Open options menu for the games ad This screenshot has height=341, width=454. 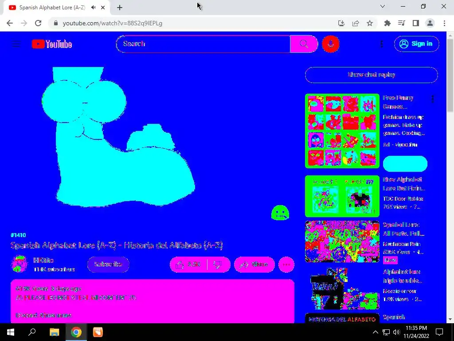tap(433, 99)
